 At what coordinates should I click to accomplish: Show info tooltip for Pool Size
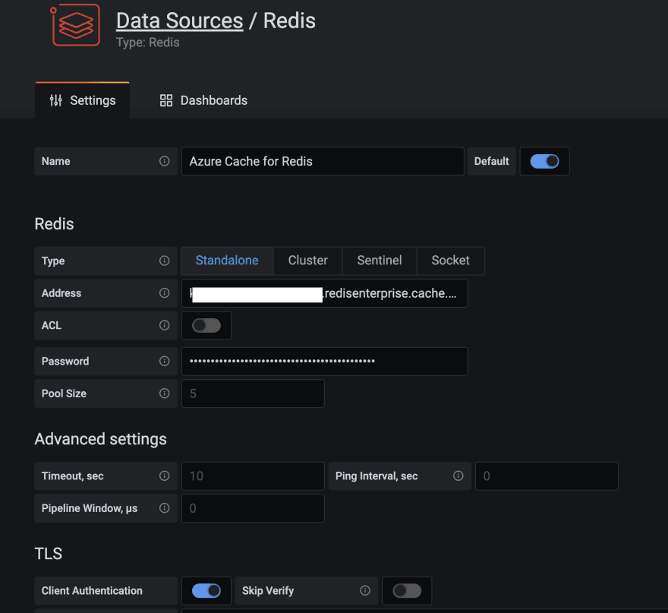pos(165,393)
